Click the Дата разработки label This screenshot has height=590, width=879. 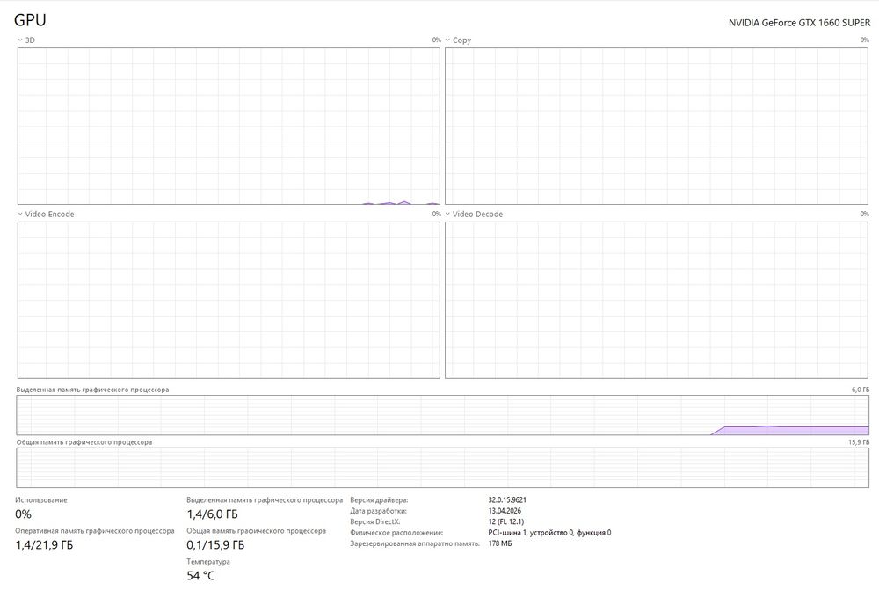[x=378, y=511]
